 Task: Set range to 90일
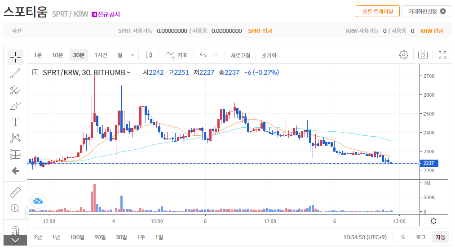click(100, 237)
